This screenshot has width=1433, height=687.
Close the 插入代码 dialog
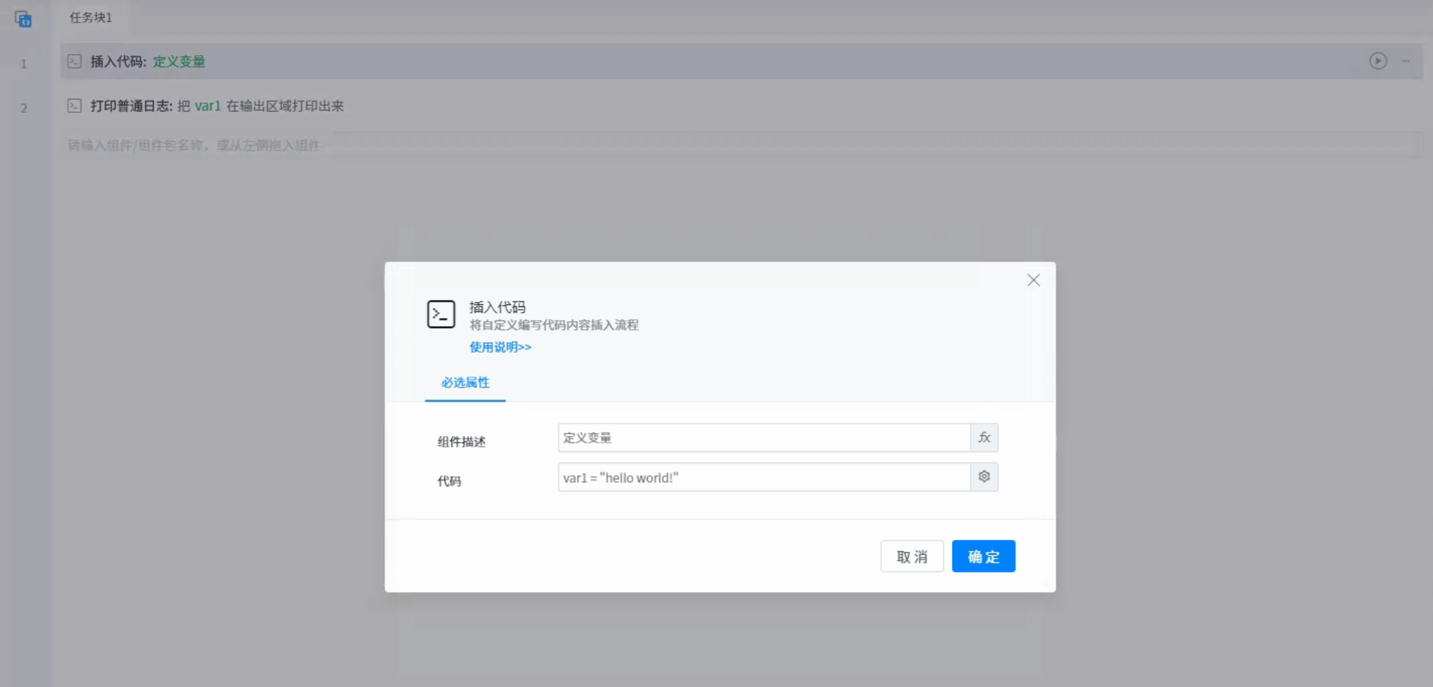point(1033,280)
